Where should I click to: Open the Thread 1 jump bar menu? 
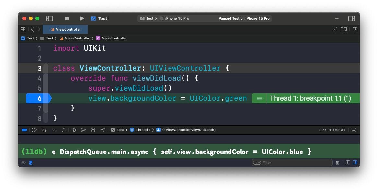[x=143, y=130]
